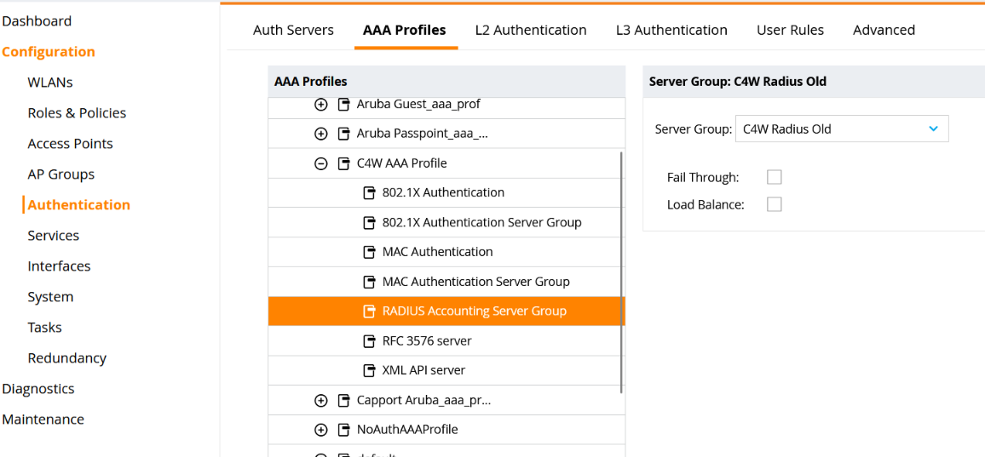Switch to the Auth Servers tab
The width and height of the screenshot is (985, 457).
293,30
